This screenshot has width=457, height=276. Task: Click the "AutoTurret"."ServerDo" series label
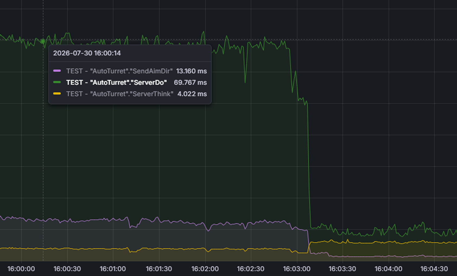point(116,82)
